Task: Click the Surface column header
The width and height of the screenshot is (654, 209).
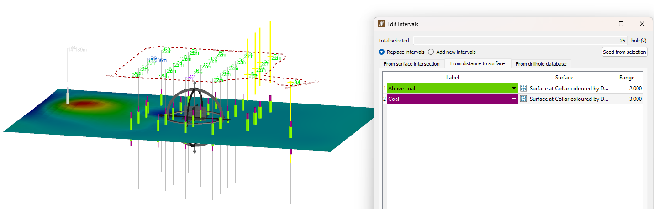Action: pyautogui.click(x=564, y=78)
